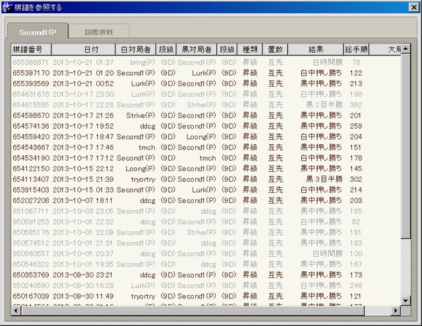
Task: Select game record 654559420
Action: 206,137
